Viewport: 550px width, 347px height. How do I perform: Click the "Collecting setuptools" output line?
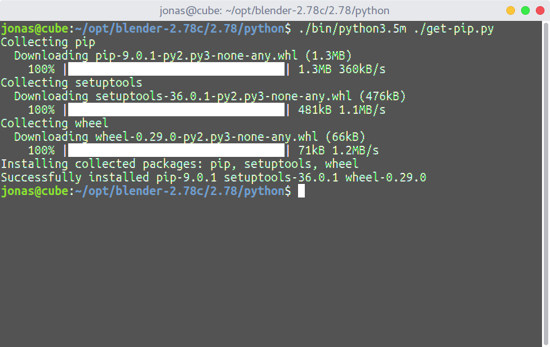point(71,83)
